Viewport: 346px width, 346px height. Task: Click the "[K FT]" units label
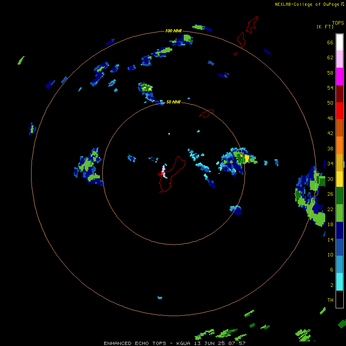325,27
